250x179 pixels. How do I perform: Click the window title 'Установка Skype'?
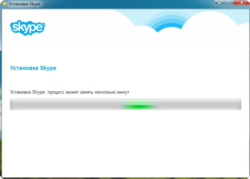25,4
